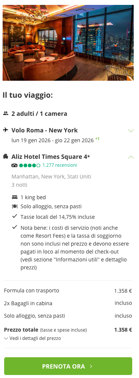
Task: Click the king bed icon
Action: coord(15,197)
